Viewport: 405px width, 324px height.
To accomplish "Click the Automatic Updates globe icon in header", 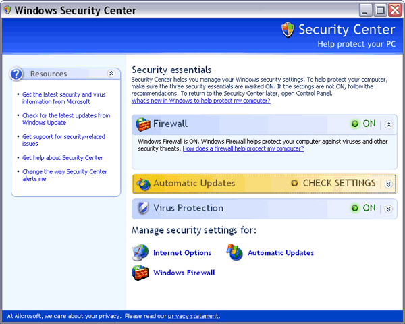I will 143,184.
